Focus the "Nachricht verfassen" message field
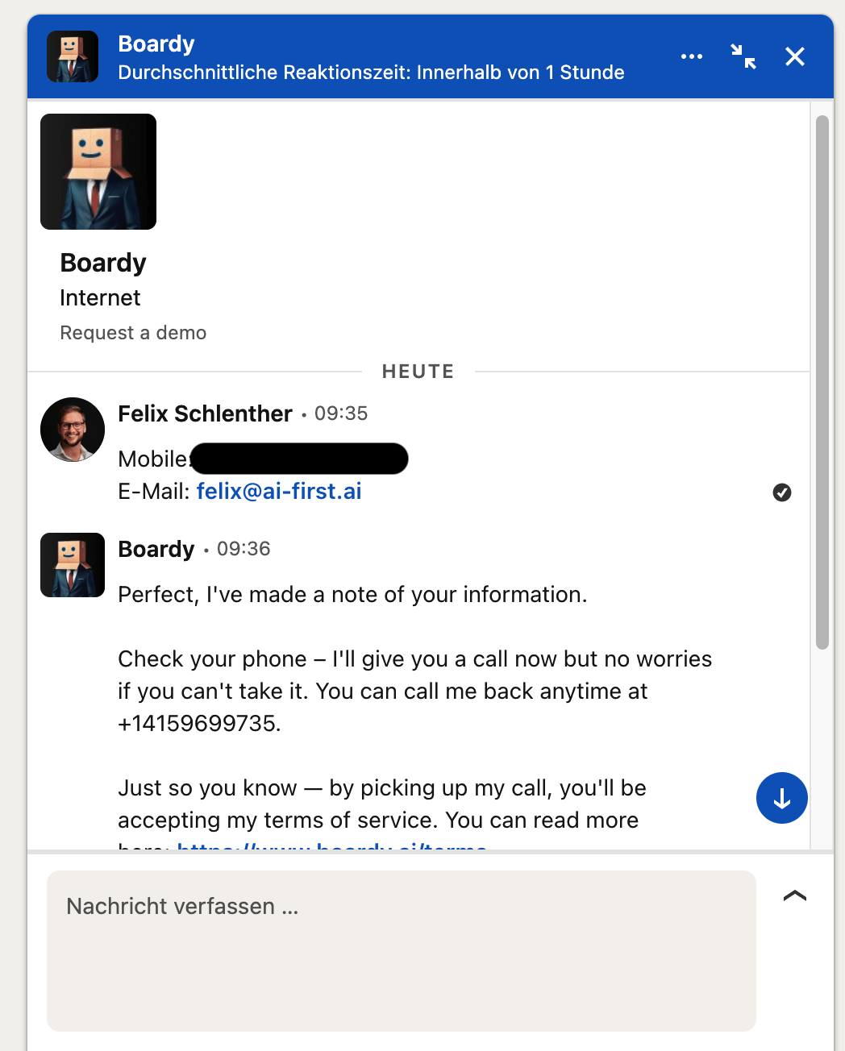 coord(401,950)
